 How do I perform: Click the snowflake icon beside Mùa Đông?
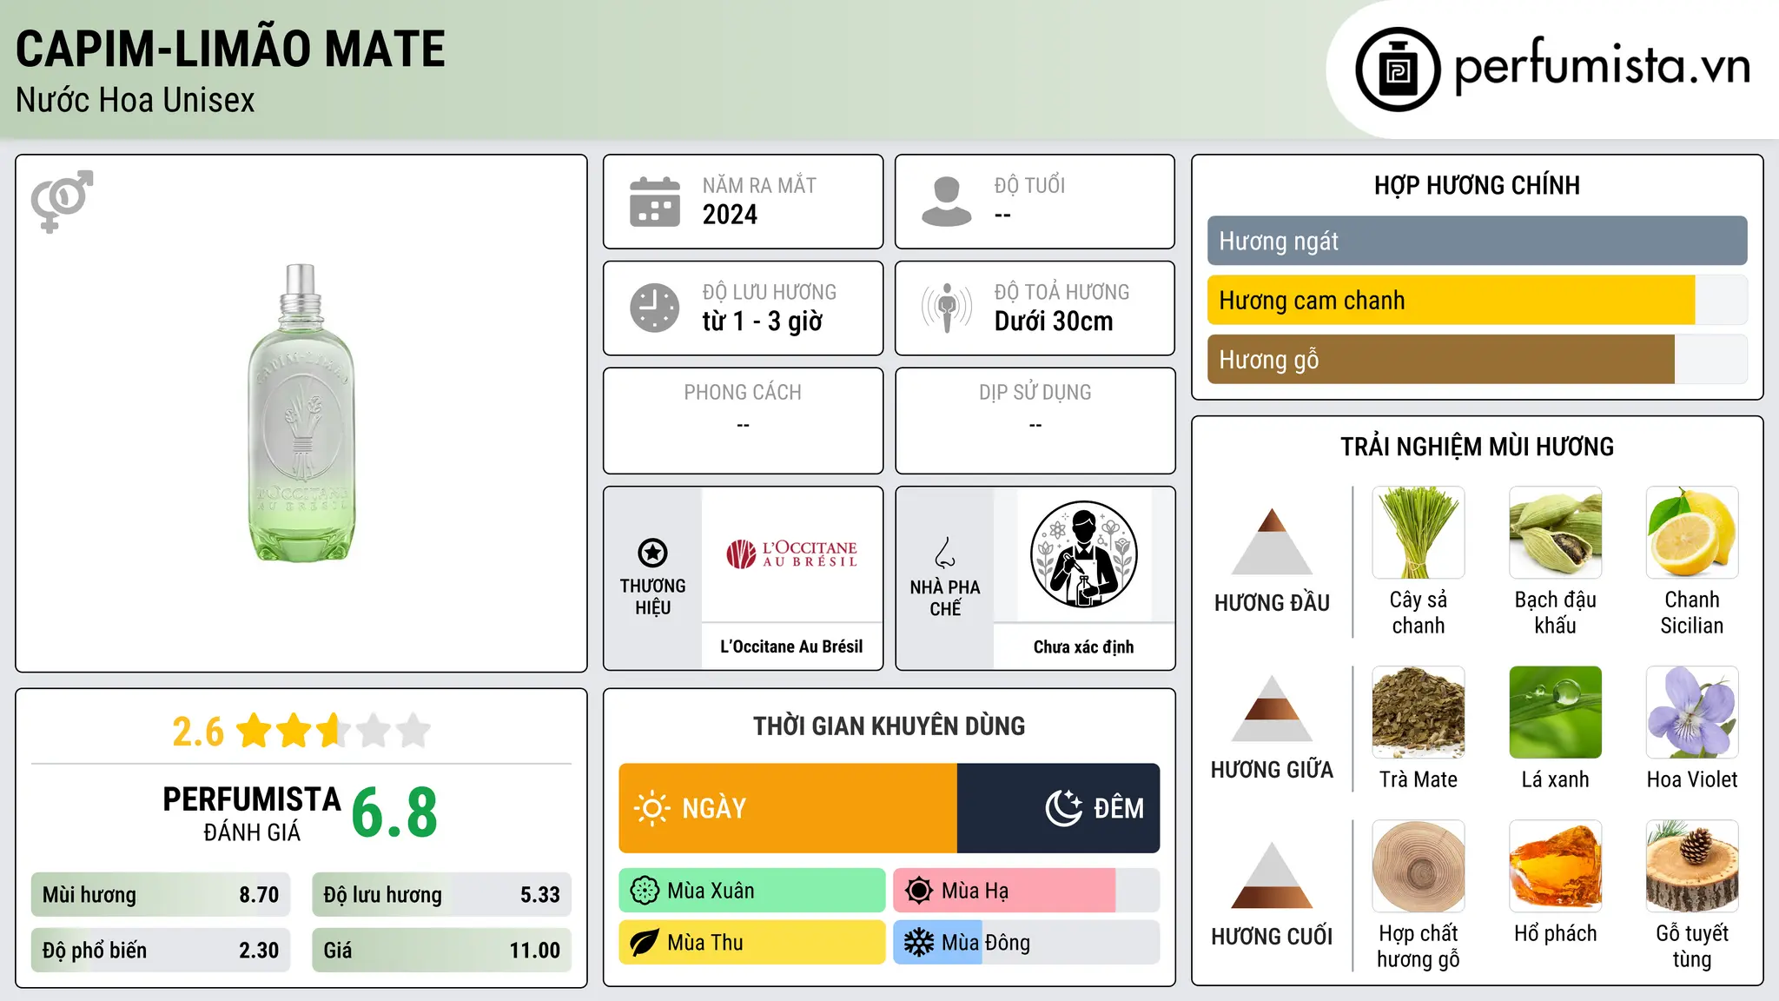[919, 943]
